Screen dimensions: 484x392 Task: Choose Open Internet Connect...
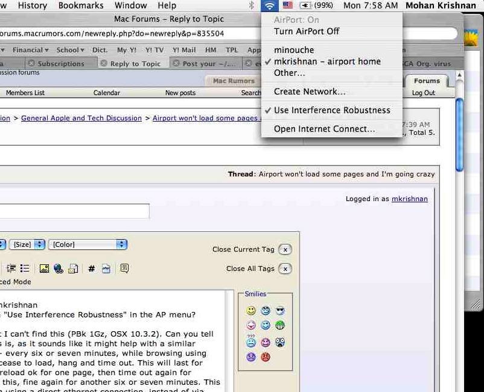pos(332,129)
